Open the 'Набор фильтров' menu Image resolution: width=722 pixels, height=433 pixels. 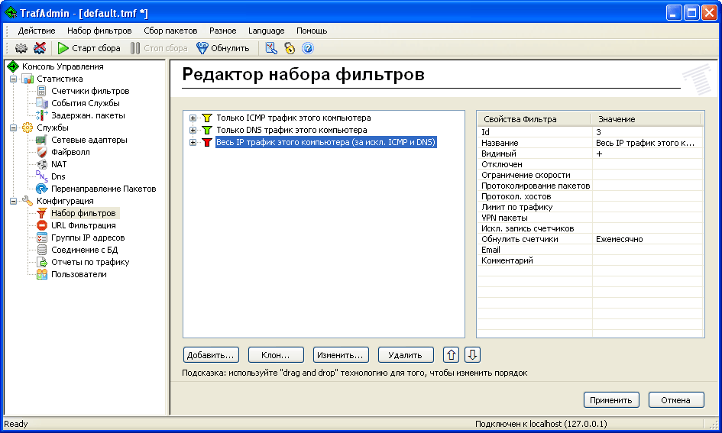(99, 31)
